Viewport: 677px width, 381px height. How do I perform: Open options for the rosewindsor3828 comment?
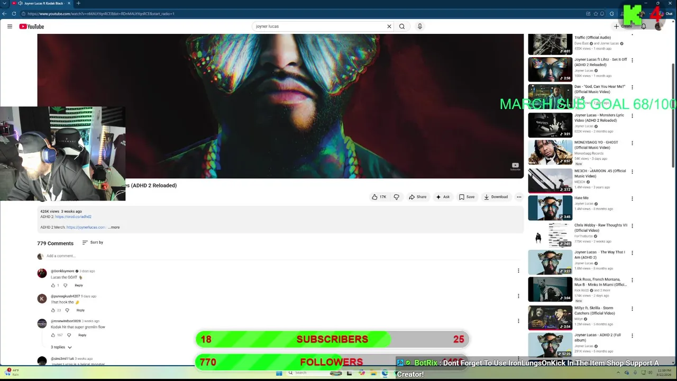pos(518,321)
